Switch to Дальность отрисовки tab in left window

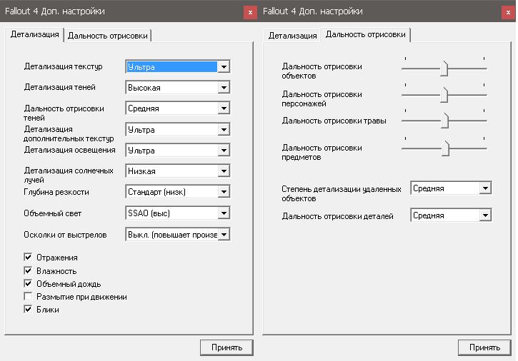click(x=109, y=36)
